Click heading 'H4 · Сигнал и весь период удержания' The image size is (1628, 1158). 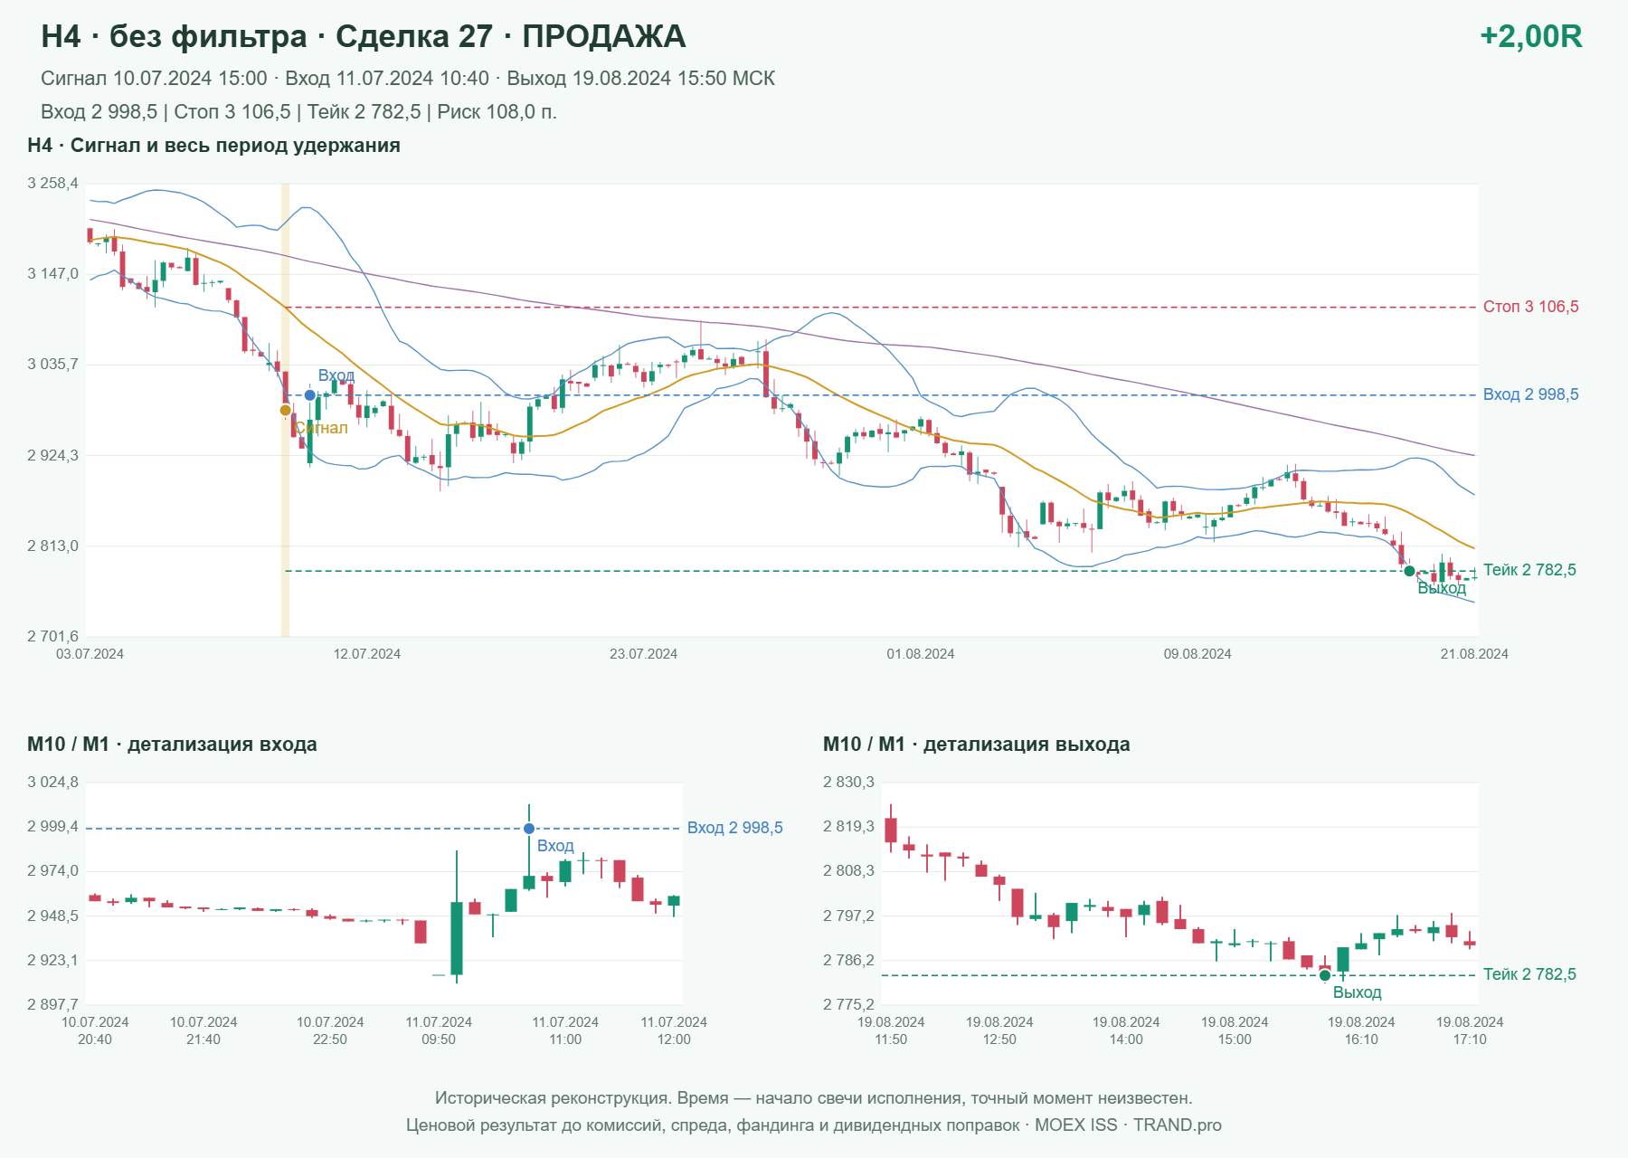[213, 146]
